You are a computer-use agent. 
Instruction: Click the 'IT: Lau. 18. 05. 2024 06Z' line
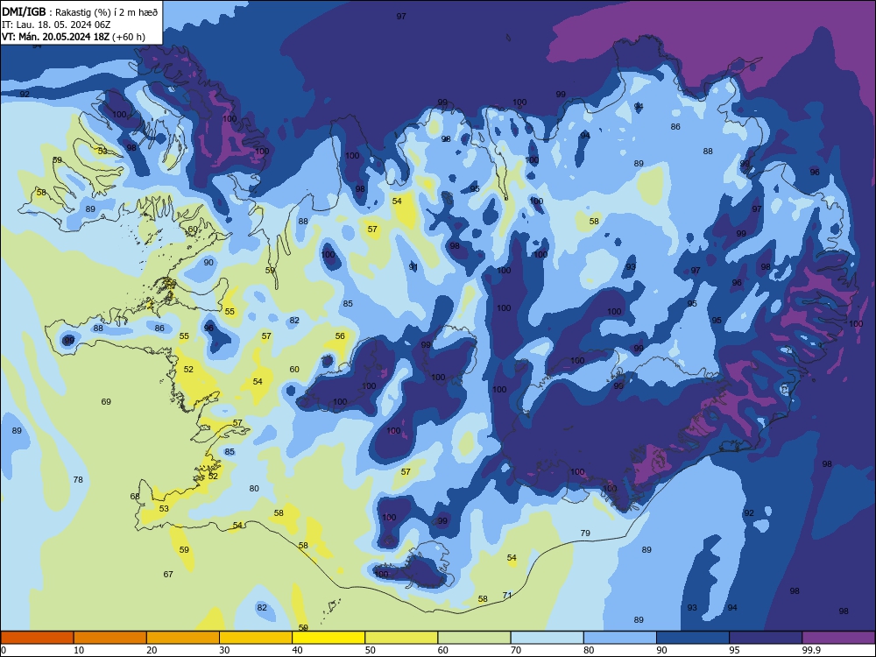pyautogui.click(x=56, y=25)
